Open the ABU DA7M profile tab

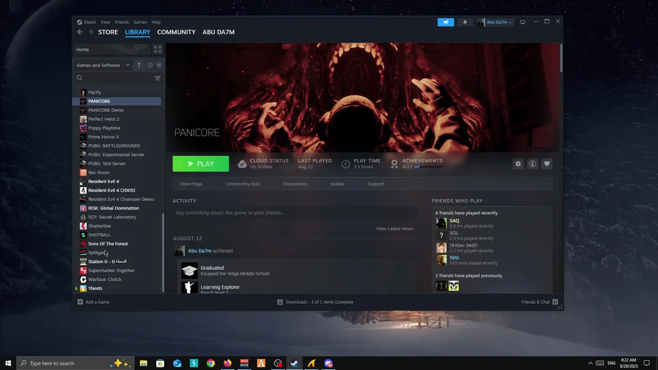click(218, 32)
